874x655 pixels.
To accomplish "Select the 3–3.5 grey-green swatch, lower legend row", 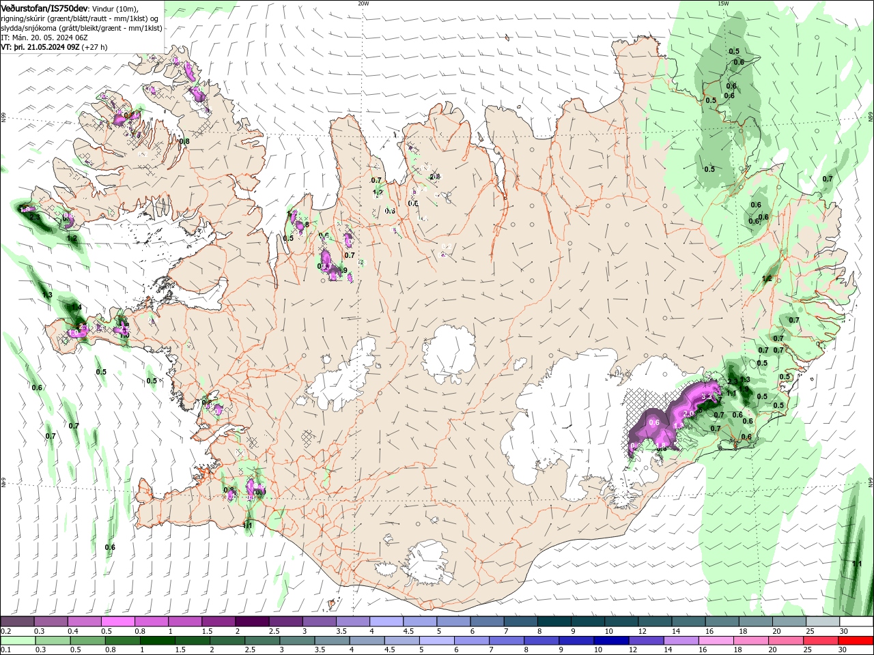I will pos(297,641).
